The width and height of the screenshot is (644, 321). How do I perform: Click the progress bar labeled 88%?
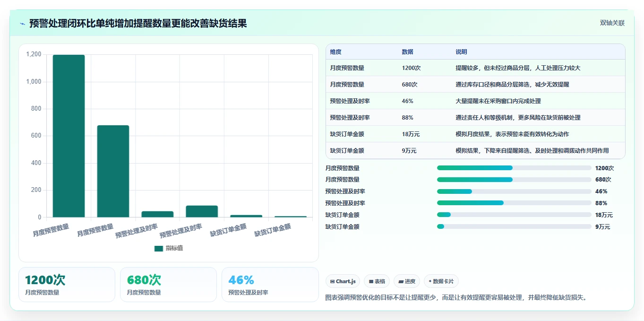pyautogui.click(x=514, y=203)
